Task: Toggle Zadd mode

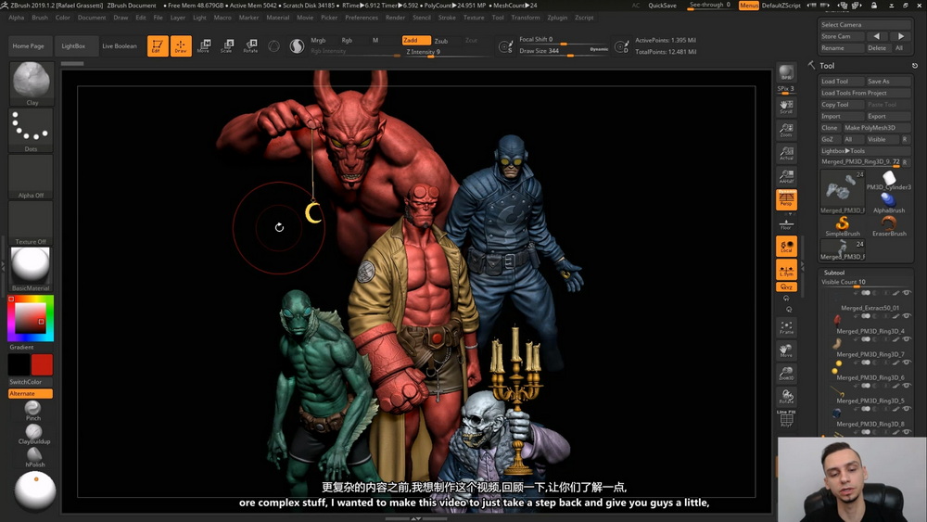Action: pos(416,40)
